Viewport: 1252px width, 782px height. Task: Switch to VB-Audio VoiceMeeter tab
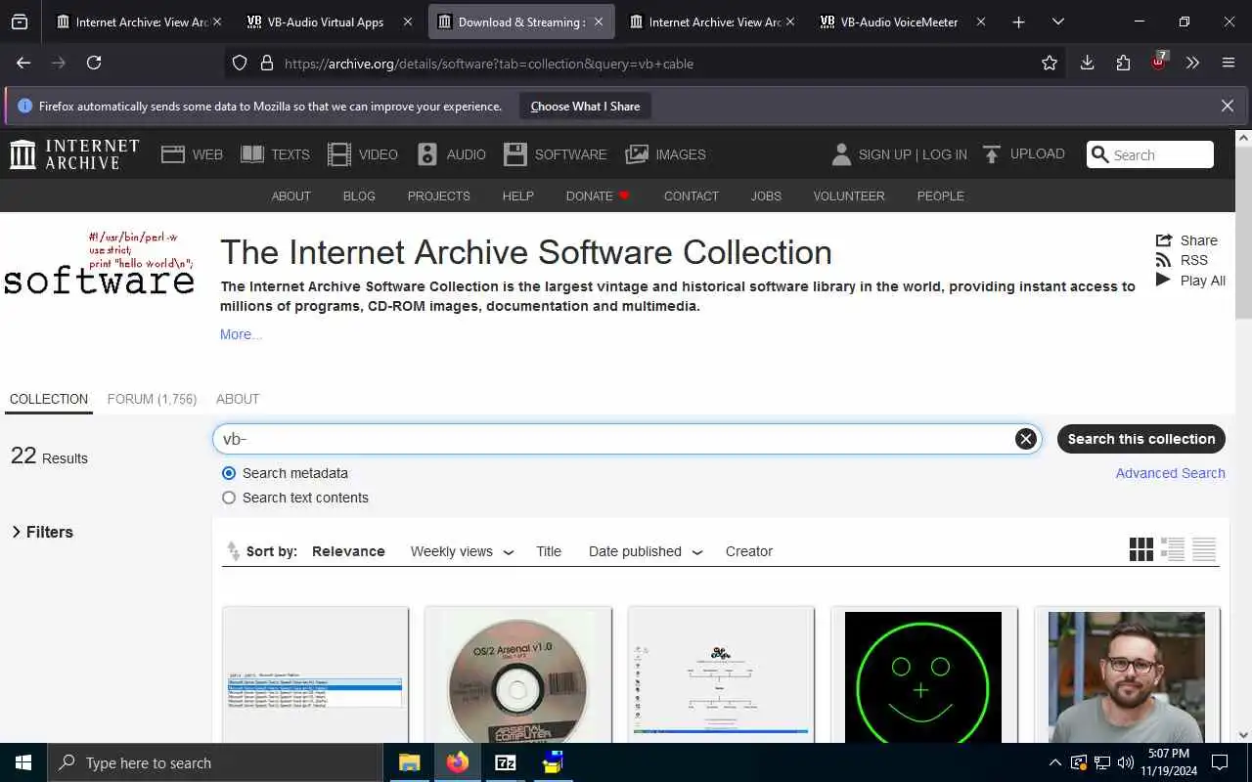coord(900,22)
